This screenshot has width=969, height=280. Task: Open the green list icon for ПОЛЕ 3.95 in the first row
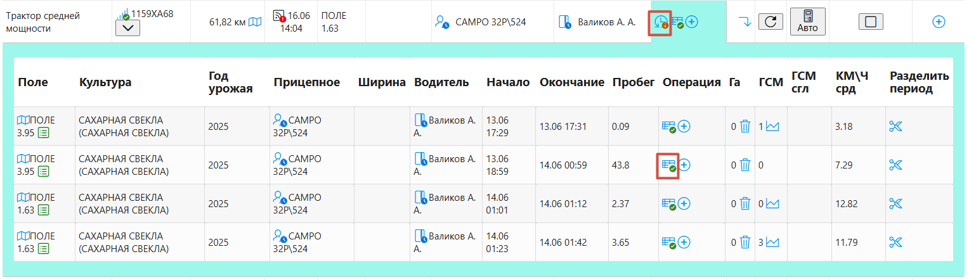44,132
